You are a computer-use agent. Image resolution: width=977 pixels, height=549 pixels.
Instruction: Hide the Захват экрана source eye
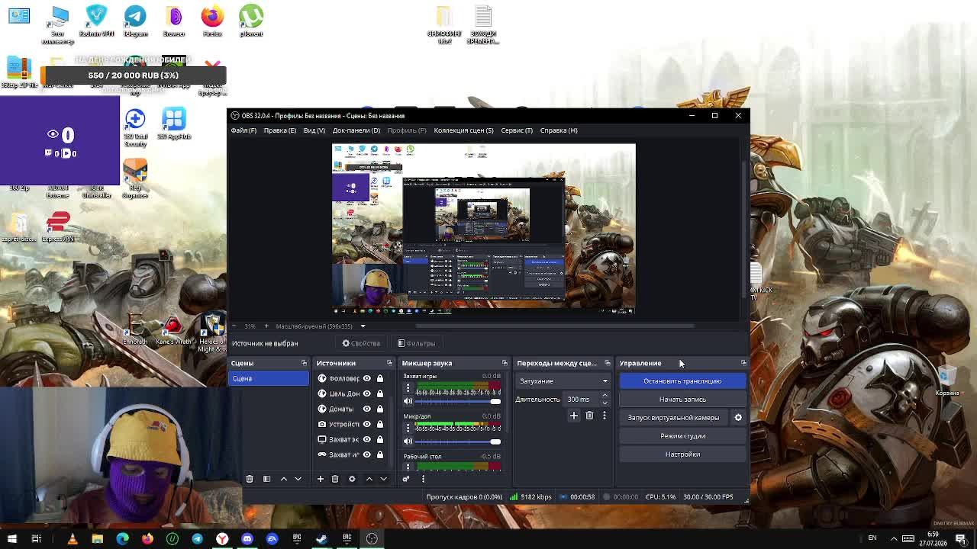[x=366, y=439]
